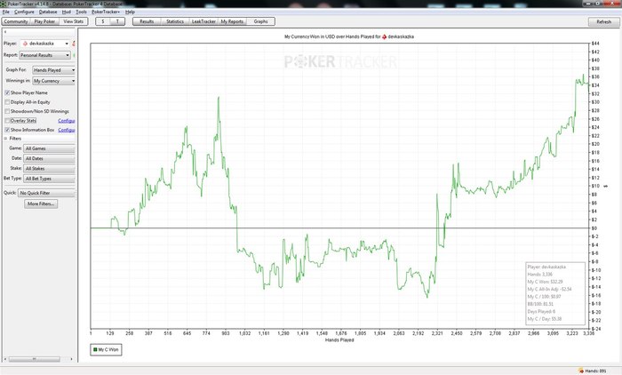Uncheck Show Information Box checkbox
Viewport: 622px width, 375px height.
(7, 130)
